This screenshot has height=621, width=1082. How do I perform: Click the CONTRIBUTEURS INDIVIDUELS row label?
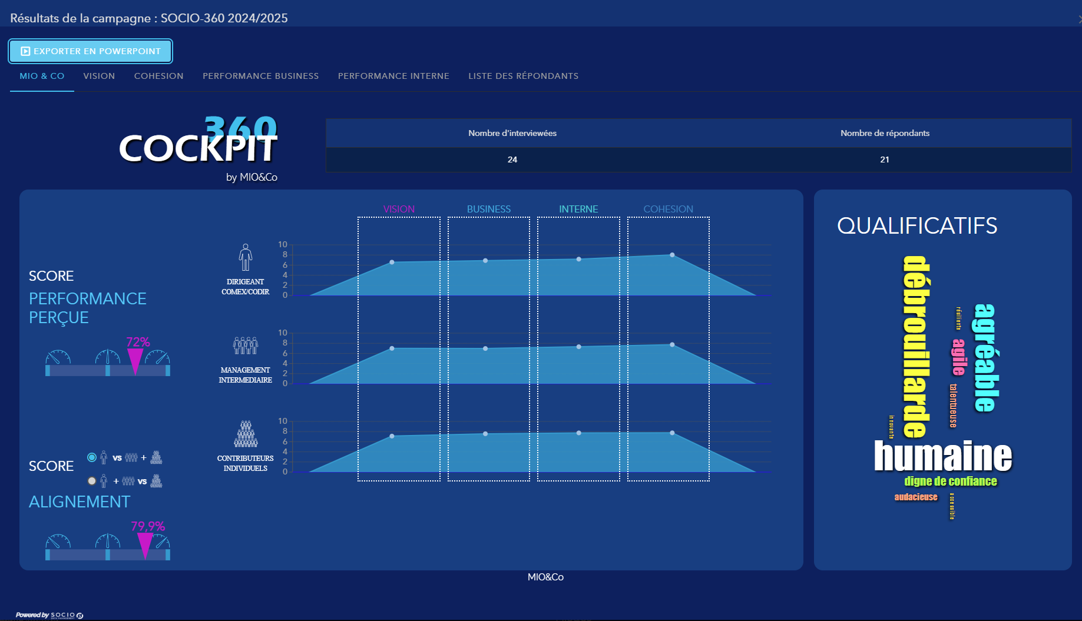246,463
